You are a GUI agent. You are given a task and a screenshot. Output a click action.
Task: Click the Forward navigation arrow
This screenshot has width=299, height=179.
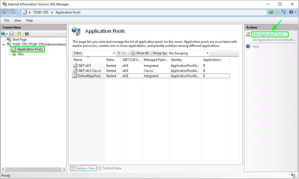pyautogui.click(x=13, y=13)
